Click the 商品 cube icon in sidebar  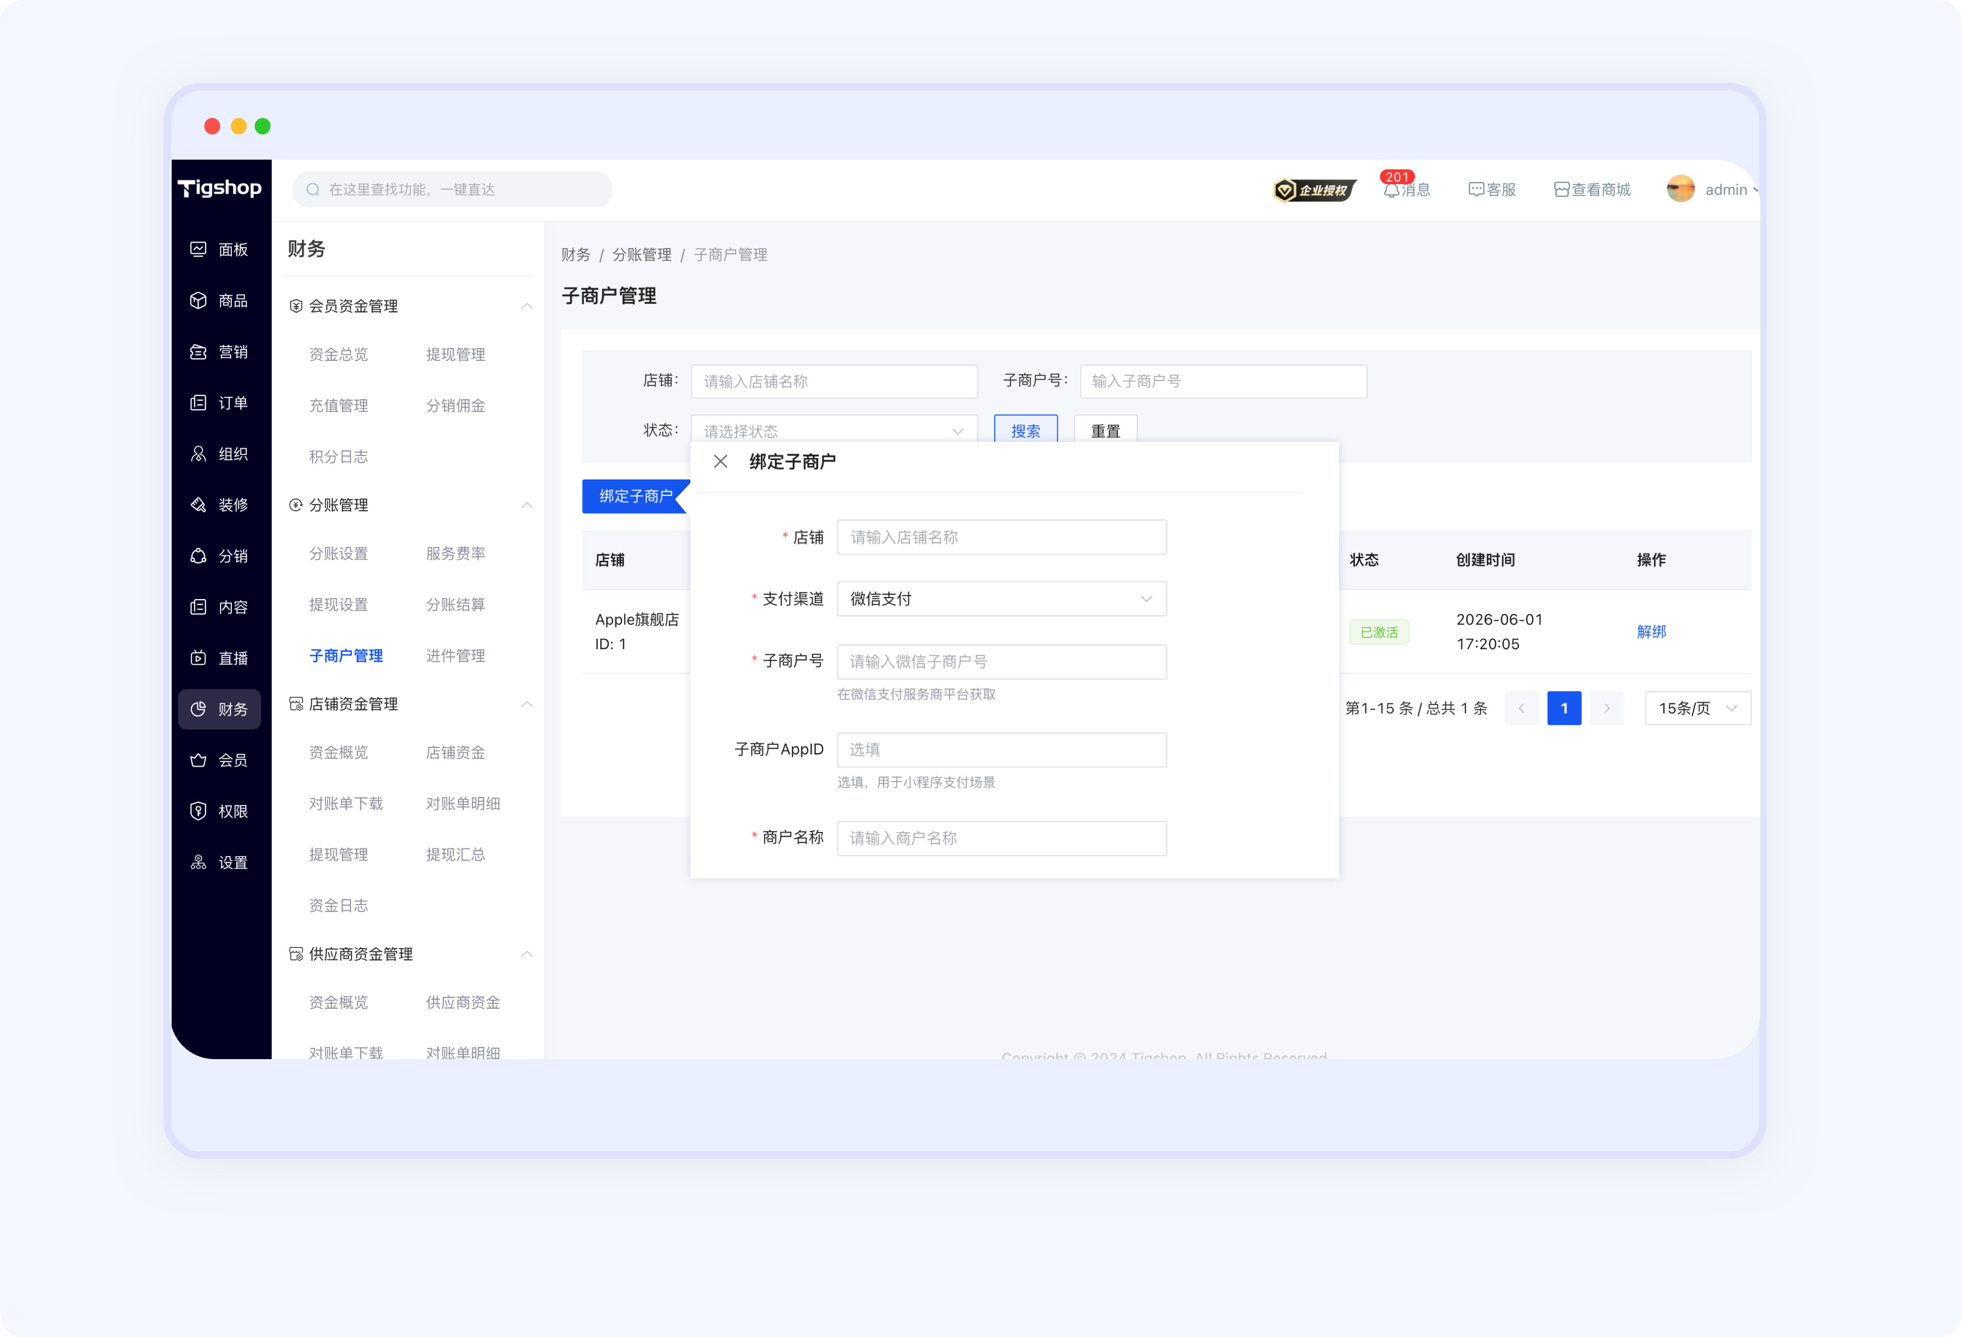[x=199, y=300]
